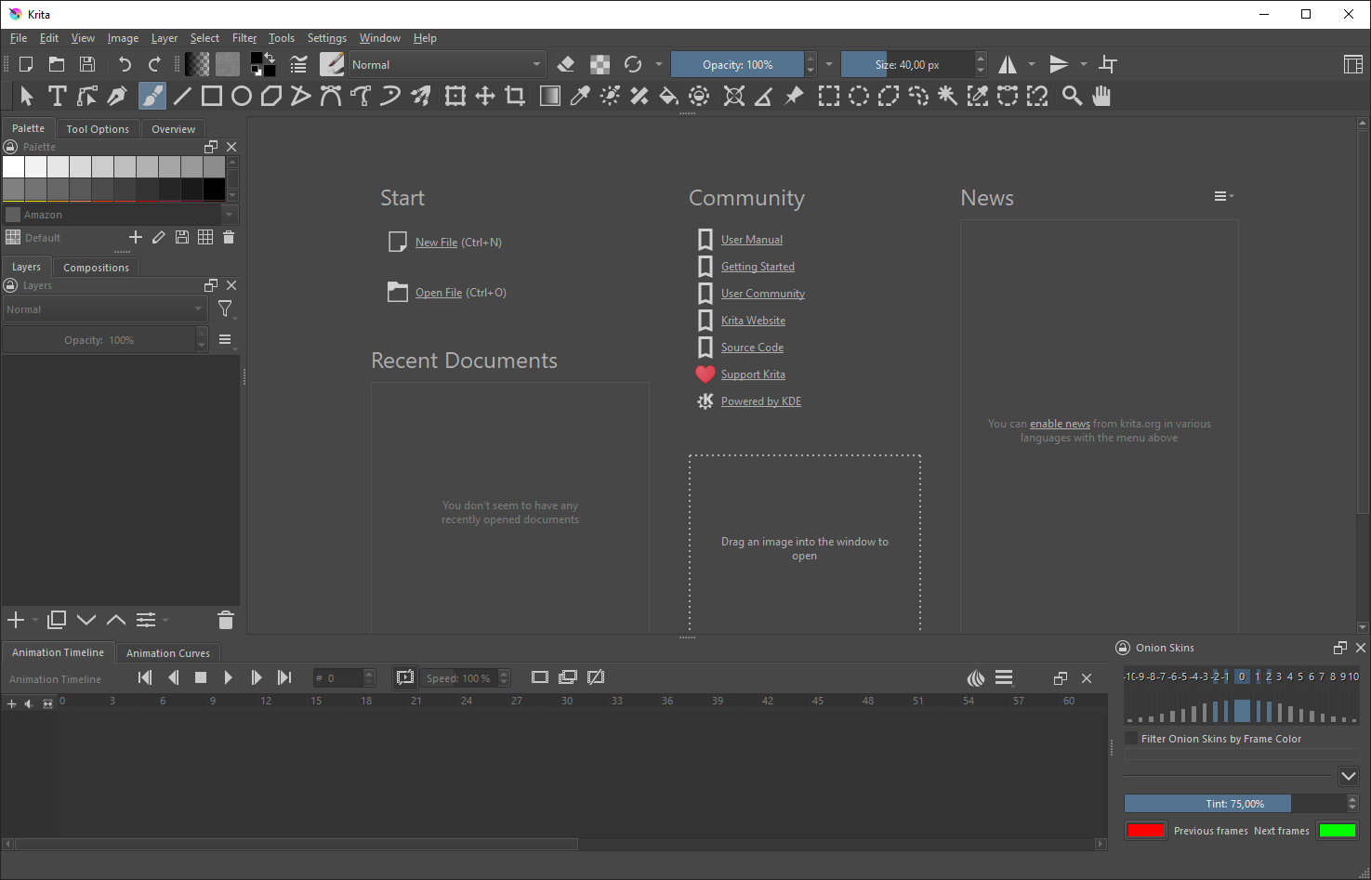
Task: Click the Undo arrow icon
Action: [x=125, y=64]
